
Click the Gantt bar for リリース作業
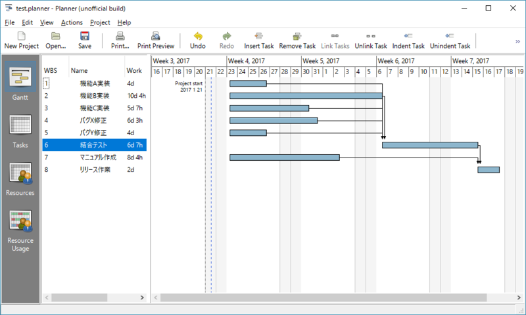click(489, 170)
